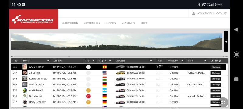The width and height of the screenshot is (243, 109).
Task: Open team PORSCHE PEN... link
Action: pyautogui.click(x=196, y=73)
